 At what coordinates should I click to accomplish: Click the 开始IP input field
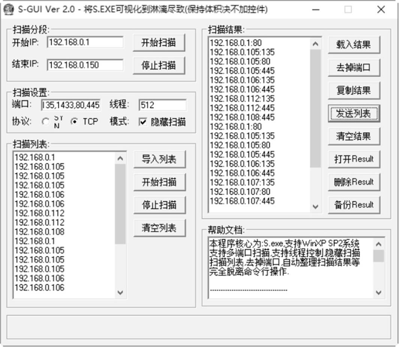pos(85,42)
